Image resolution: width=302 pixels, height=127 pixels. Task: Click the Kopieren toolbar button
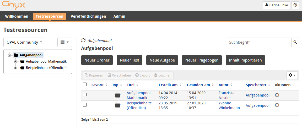click(94, 75)
